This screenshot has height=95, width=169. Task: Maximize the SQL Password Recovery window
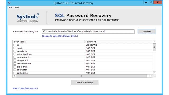click(151, 2)
